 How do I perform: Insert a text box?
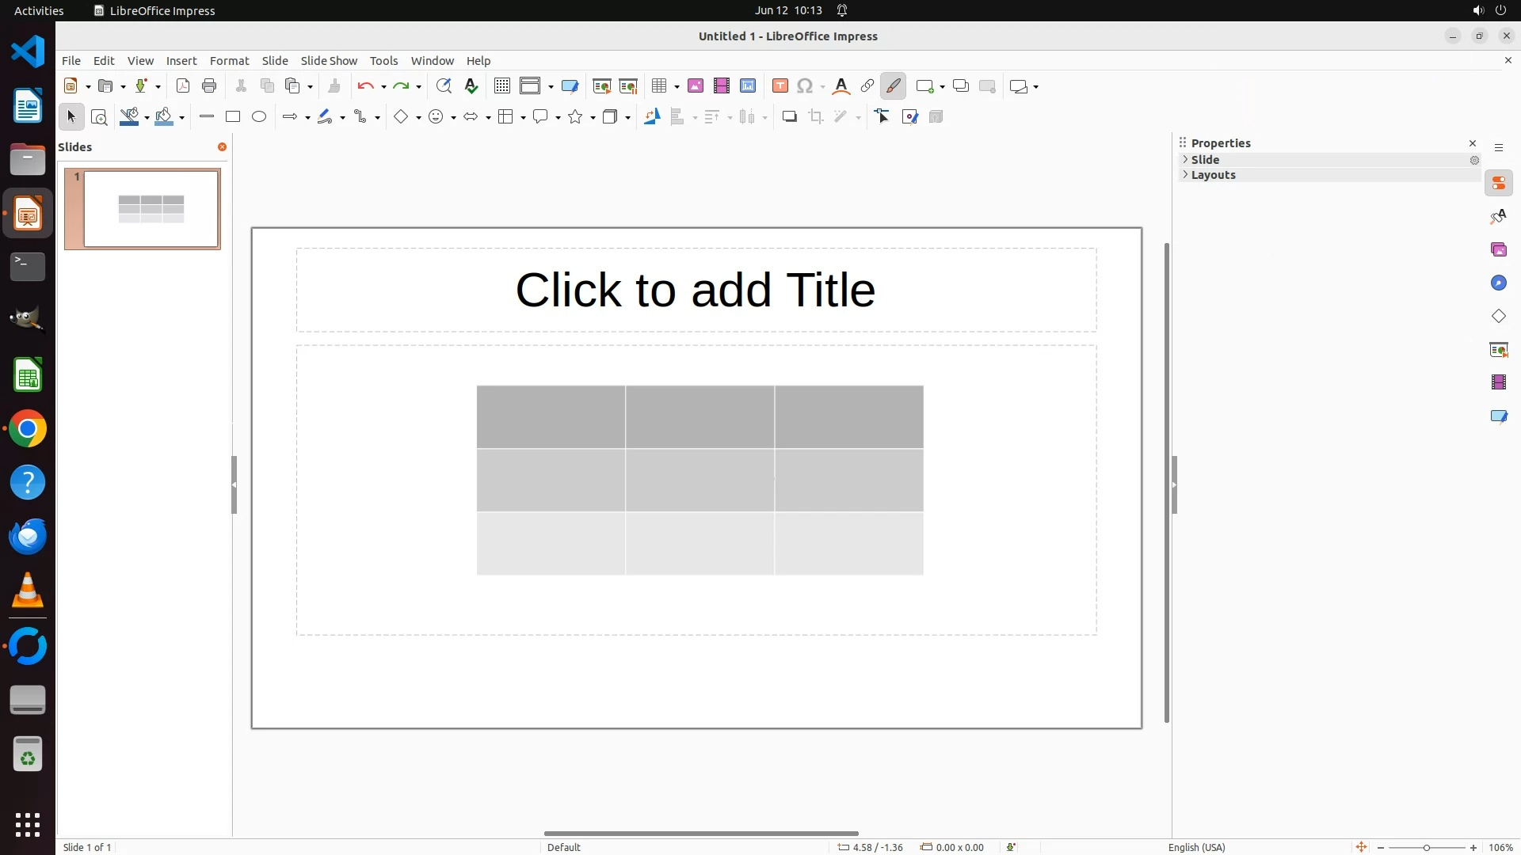click(x=780, y=86)
